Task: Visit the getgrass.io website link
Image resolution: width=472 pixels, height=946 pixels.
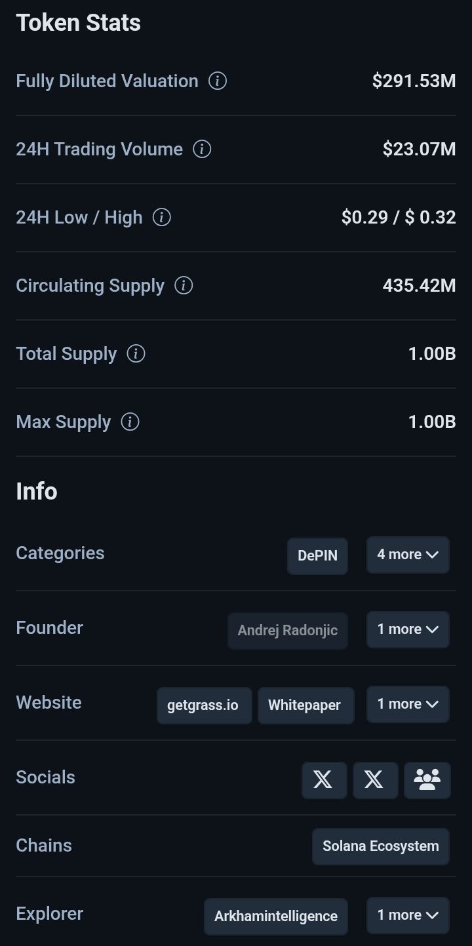Action: (204, 705)
